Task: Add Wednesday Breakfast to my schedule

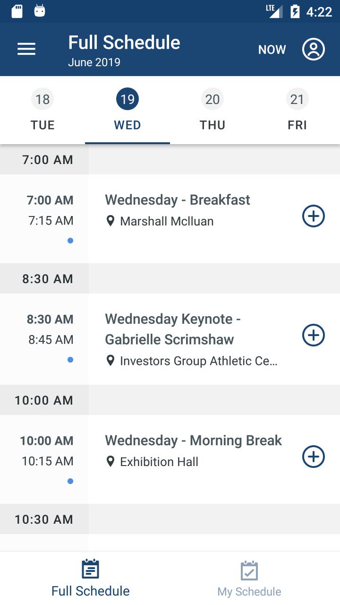Action: pyautogui.click(x=314, y=216)
